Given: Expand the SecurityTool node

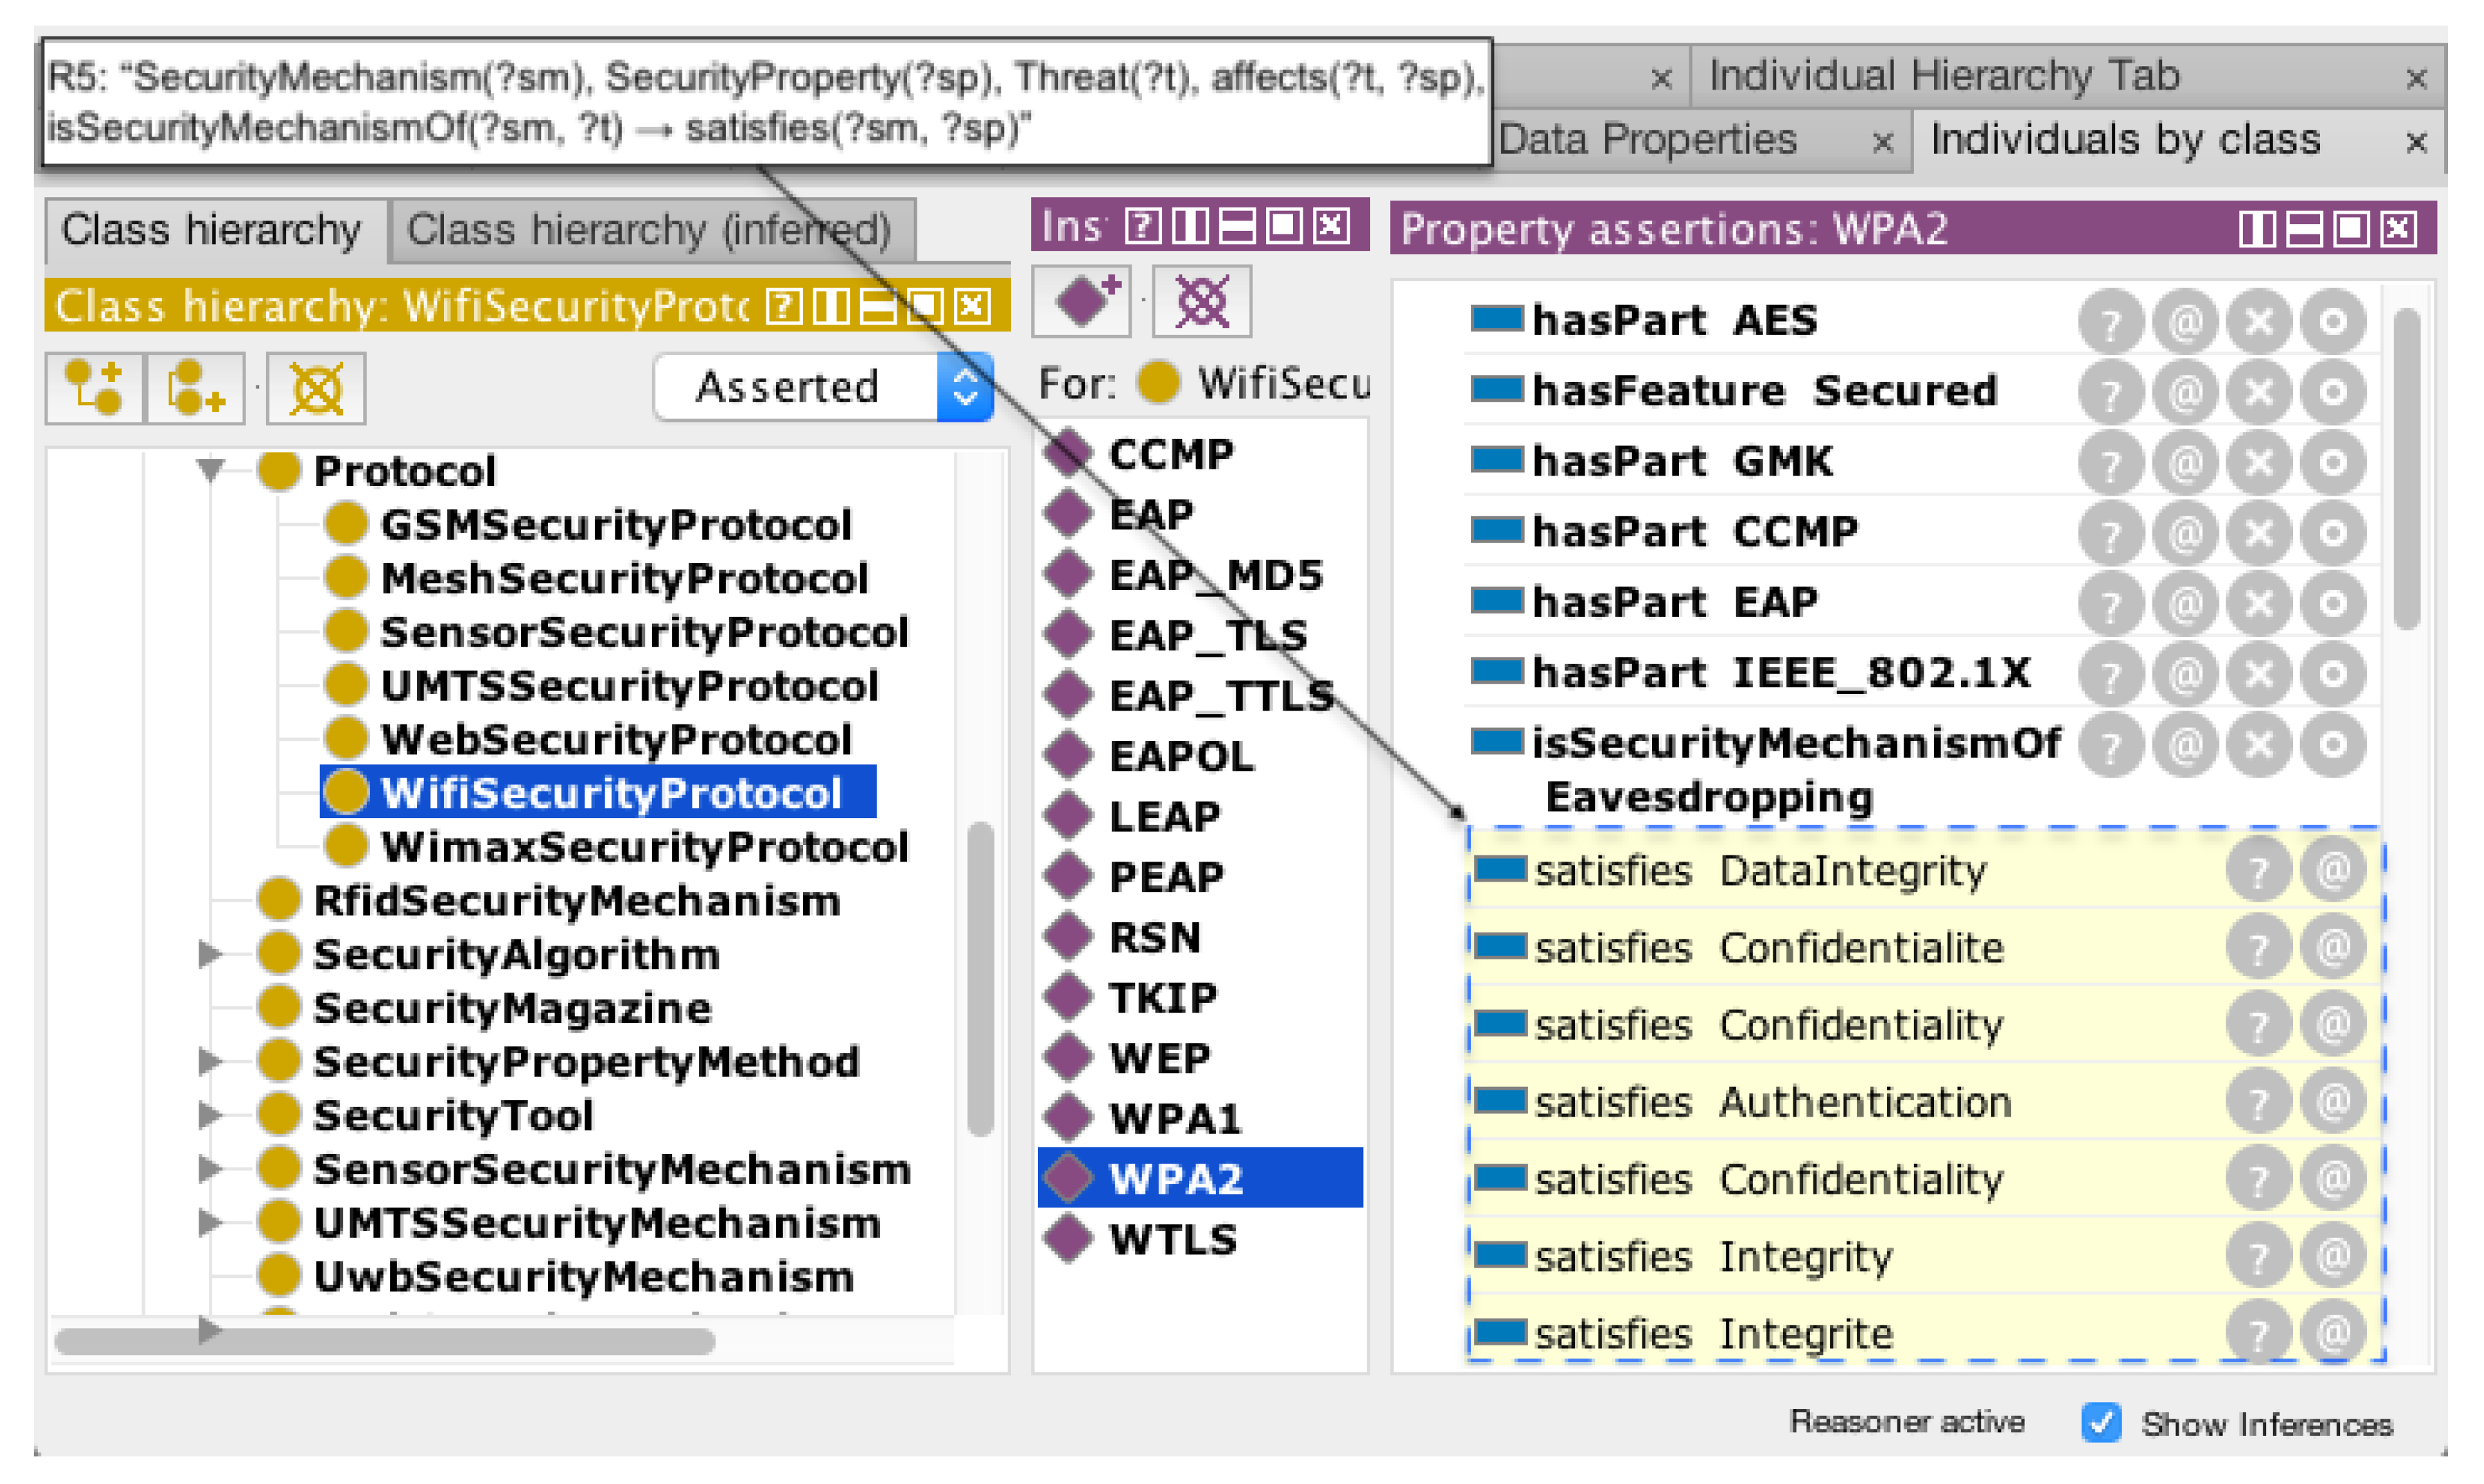Looking at the screenshot, I should (209, 1114).
